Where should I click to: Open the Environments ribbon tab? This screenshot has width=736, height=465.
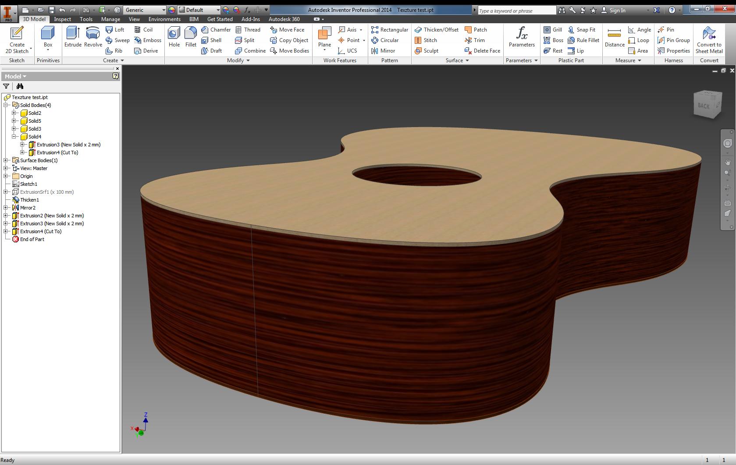164,19
